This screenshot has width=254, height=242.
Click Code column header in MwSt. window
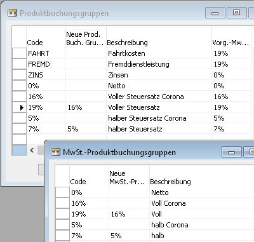78,182
